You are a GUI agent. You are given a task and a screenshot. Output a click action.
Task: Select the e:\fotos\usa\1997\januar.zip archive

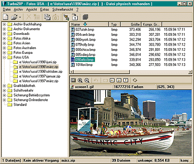pos(40,76)
